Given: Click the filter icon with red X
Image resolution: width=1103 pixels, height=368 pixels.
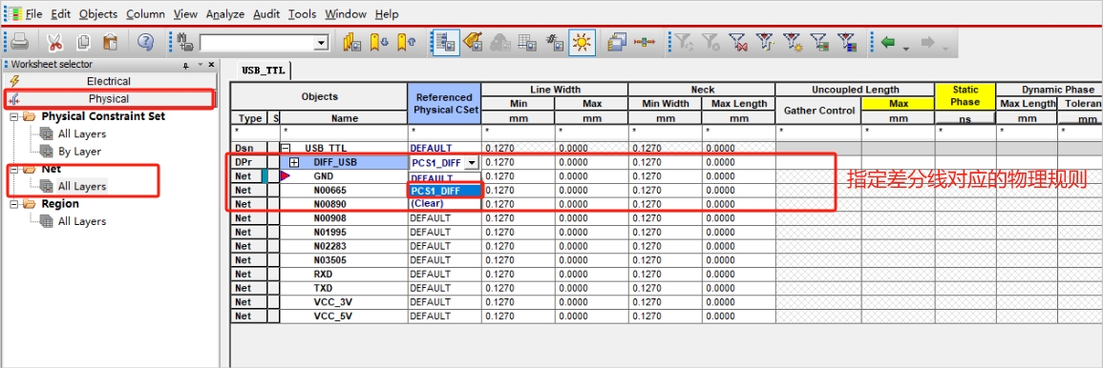Looking at the screenshot, I should pyautogui.click(x=738, y=42).
